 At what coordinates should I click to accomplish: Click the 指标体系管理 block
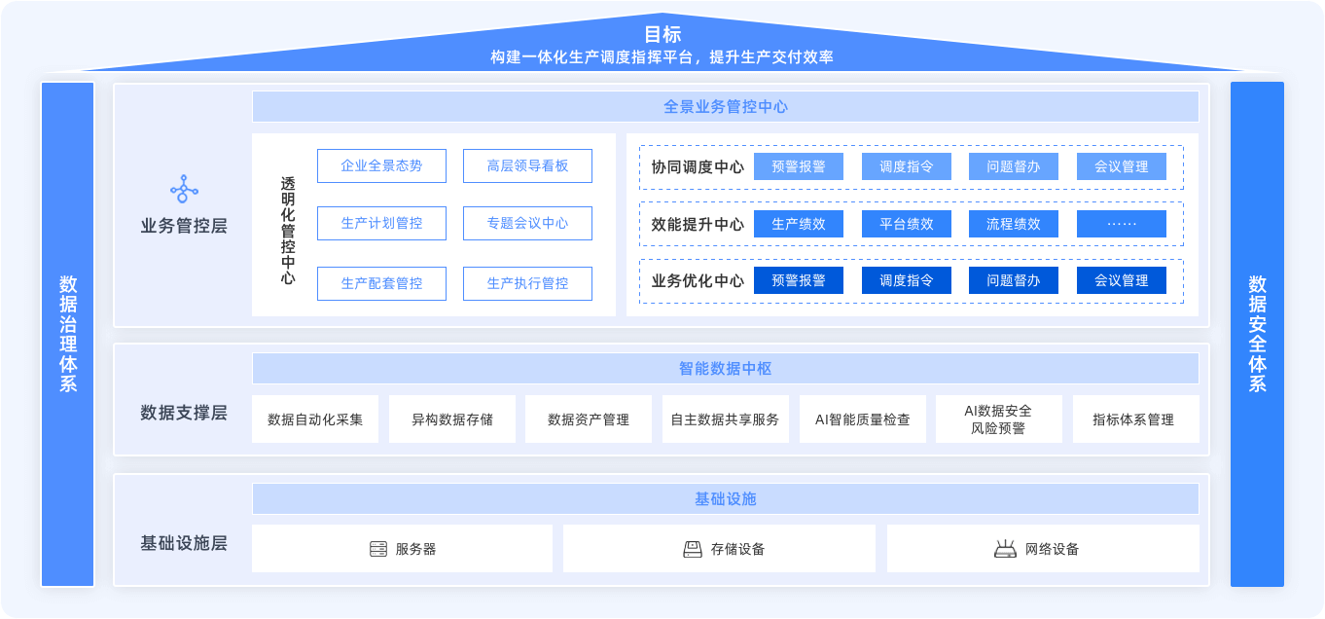(x=1135, y=419)
